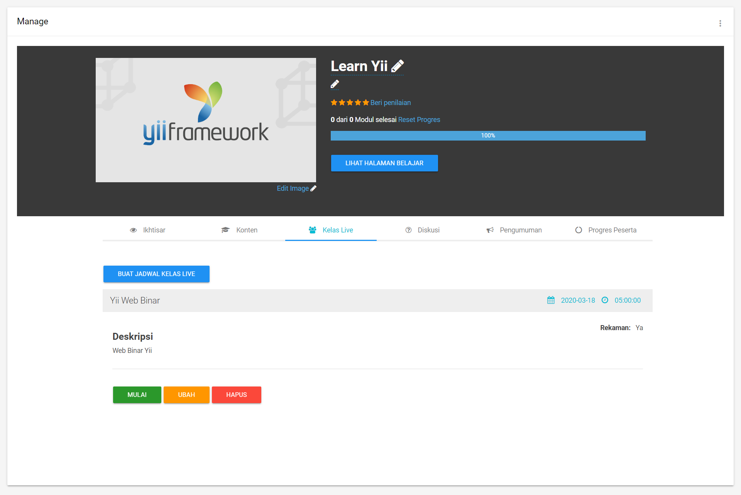Click the Beri penilaian link
Screen dimensions: 741x495
391,103
